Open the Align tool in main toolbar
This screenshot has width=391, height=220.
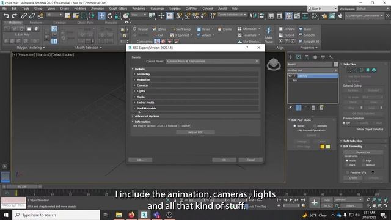(x=261, y=16)
